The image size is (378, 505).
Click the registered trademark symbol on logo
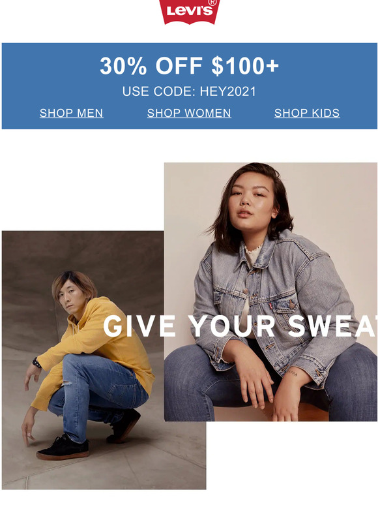pyautogui.click(x=212, y=3)
